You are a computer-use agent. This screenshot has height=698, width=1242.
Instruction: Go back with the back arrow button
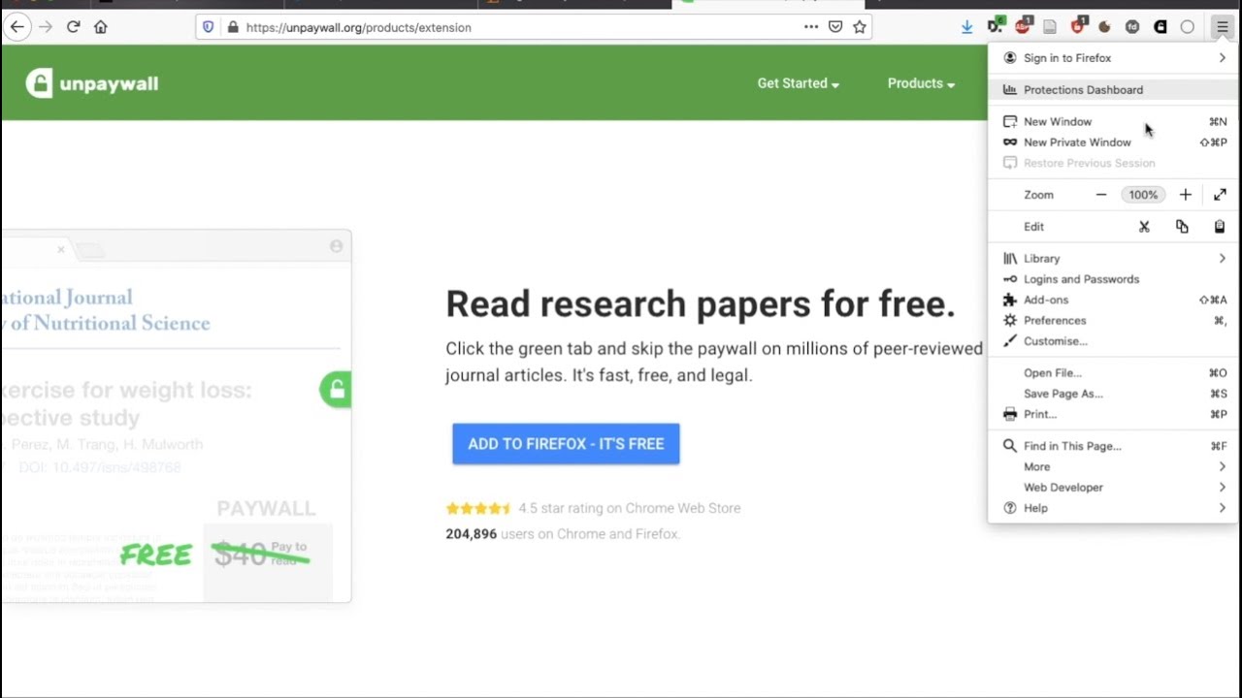(16, 27)
